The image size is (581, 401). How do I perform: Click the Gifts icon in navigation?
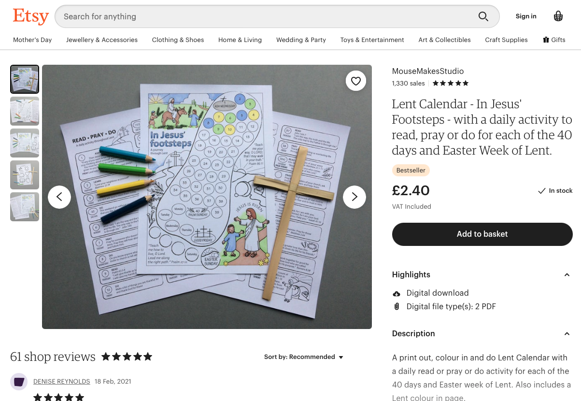(x=546, y=40)
